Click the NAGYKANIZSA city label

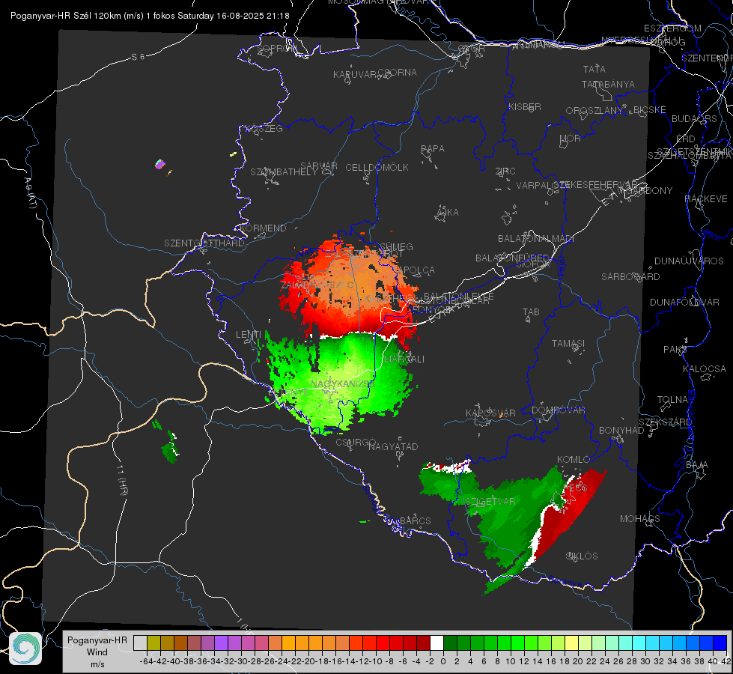pos(343,383)
